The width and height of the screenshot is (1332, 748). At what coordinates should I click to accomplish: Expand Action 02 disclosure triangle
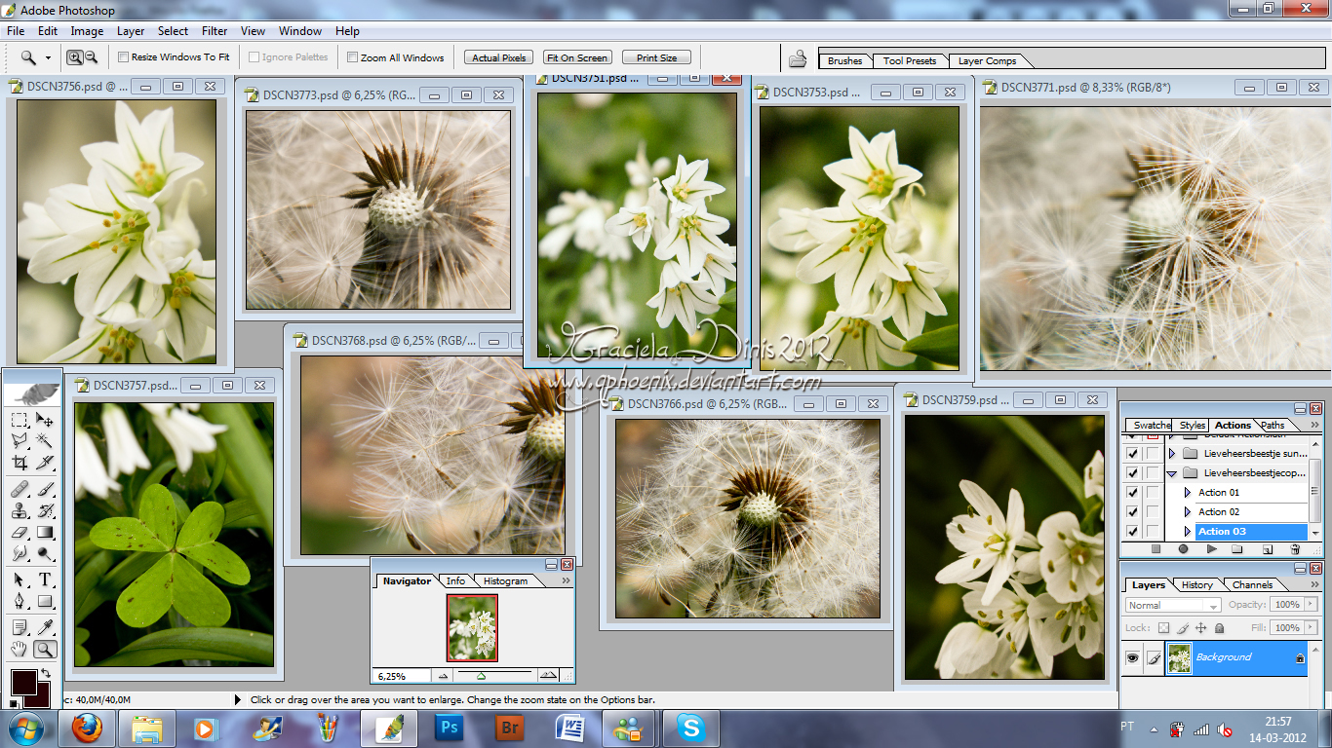(x=1187, y=512)
